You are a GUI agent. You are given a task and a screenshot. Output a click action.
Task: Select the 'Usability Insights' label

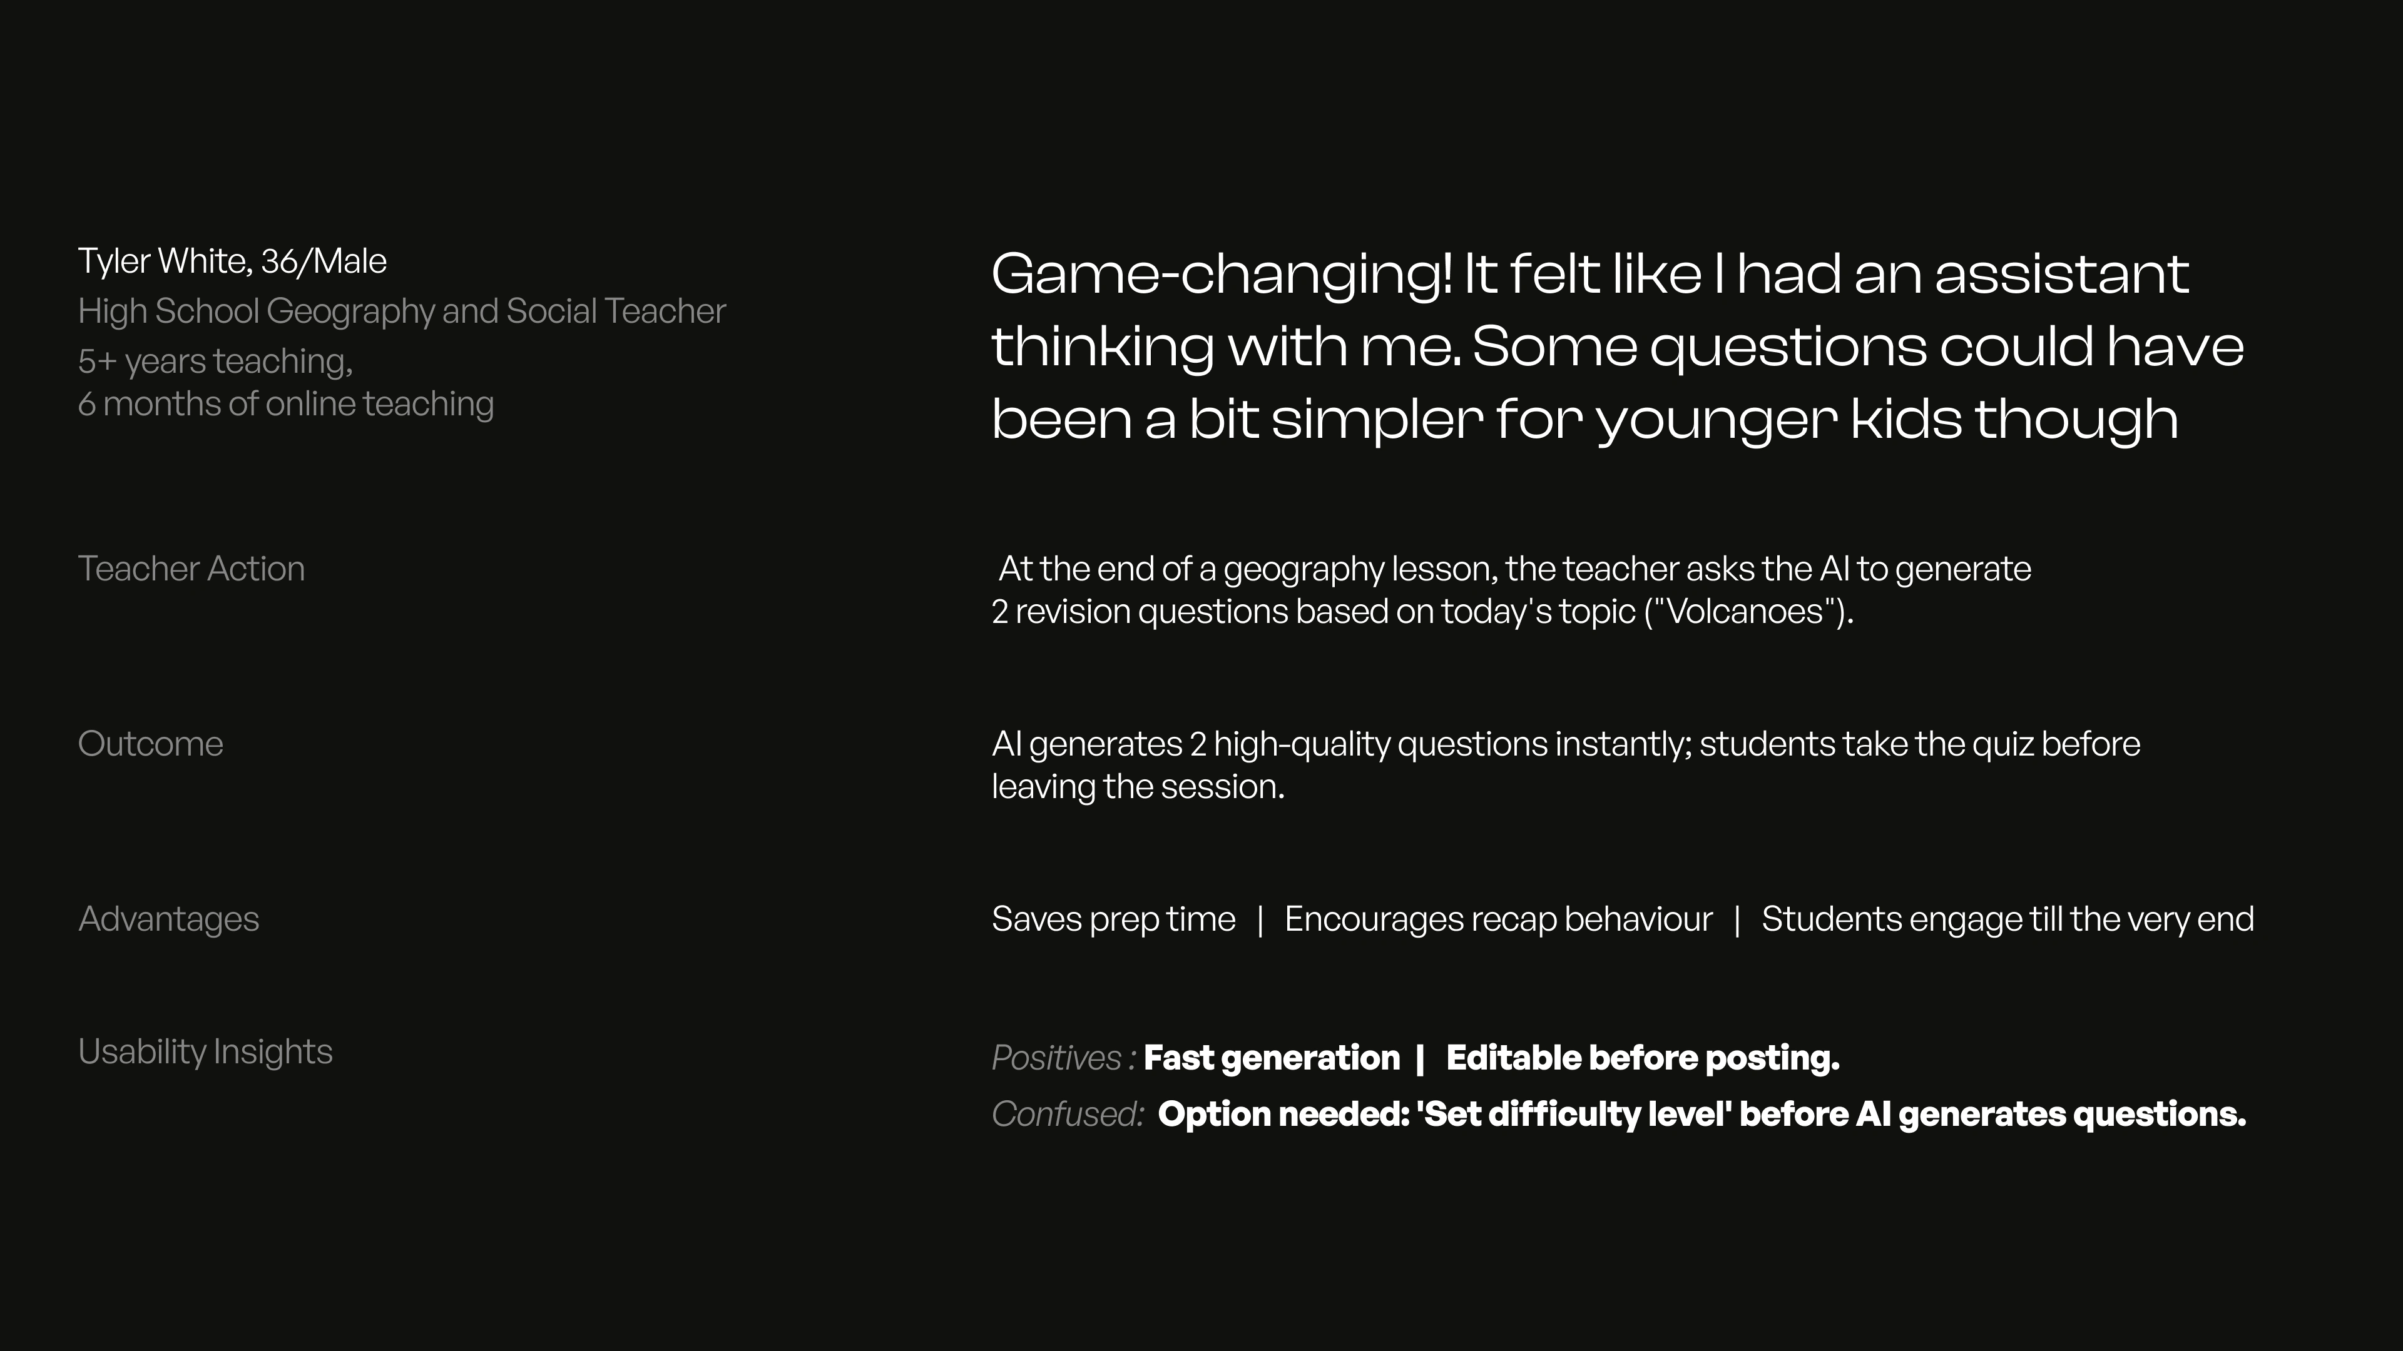pos(205,1051)
